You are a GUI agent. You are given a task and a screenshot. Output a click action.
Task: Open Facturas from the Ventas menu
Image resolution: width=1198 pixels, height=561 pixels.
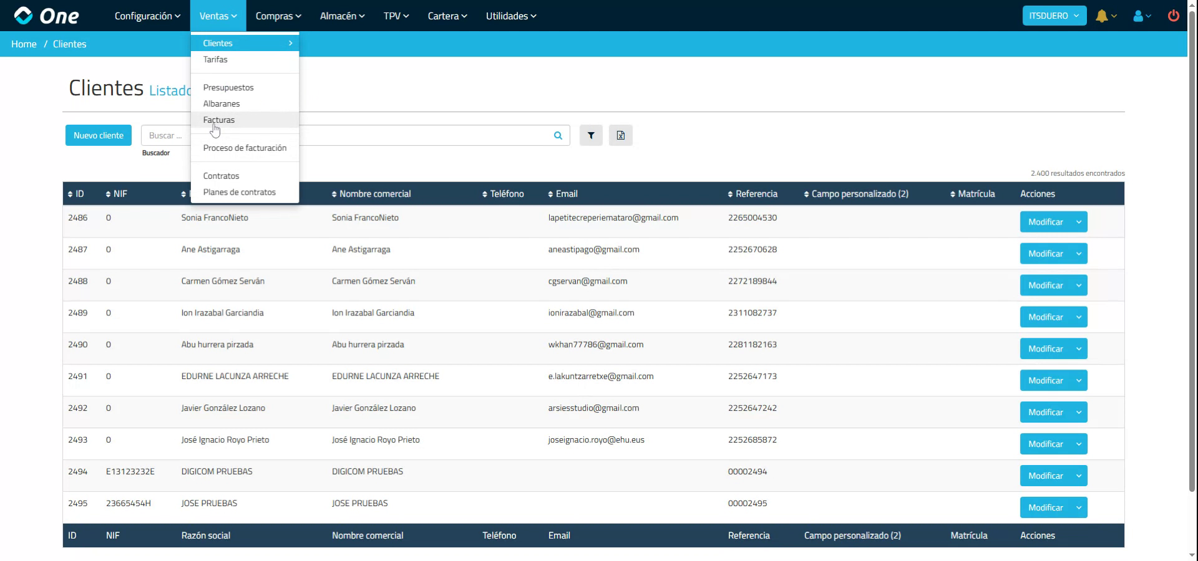219,119
